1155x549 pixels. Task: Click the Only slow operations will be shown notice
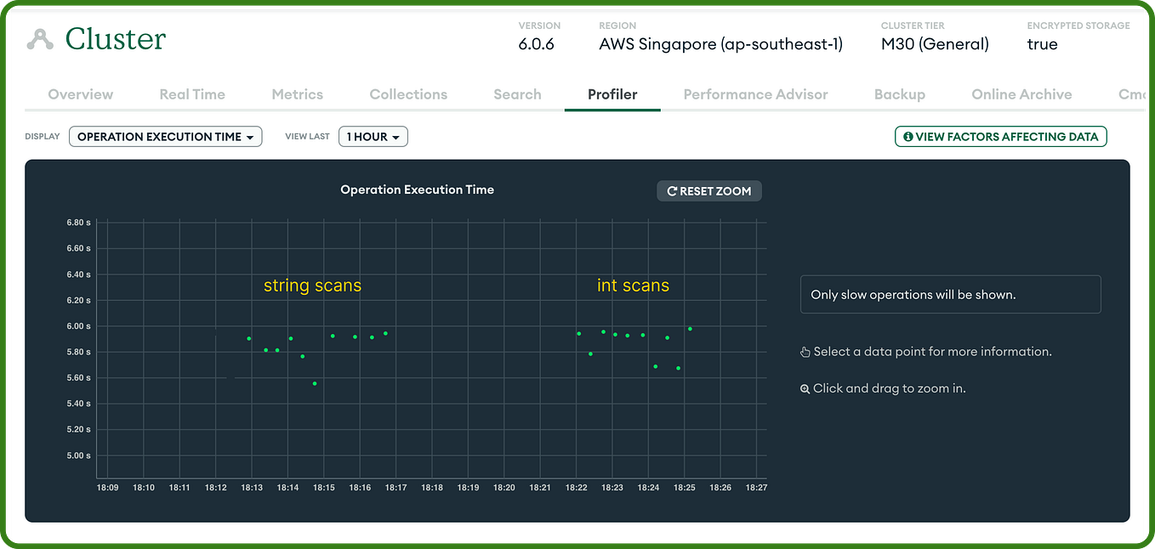click(x=950, y=294)
